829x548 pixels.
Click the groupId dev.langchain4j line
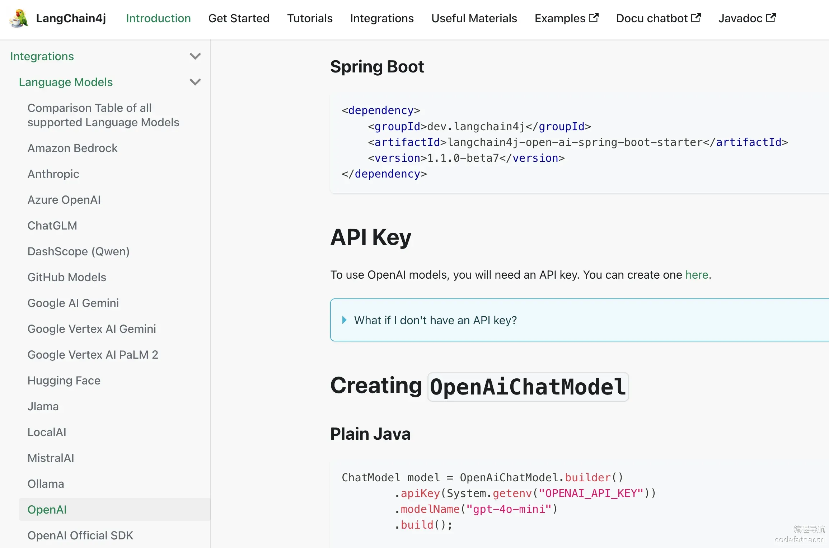click(479, 127)
